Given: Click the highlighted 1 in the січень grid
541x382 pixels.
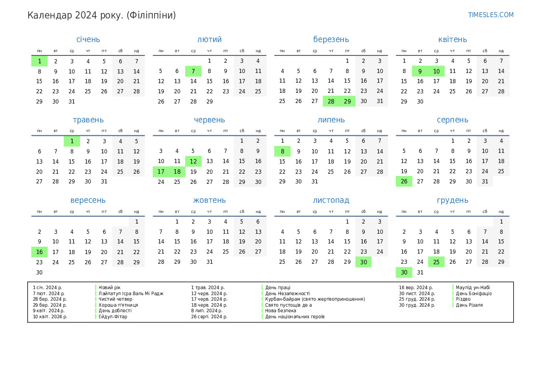Looking at the screenshot, I should 40,61.
